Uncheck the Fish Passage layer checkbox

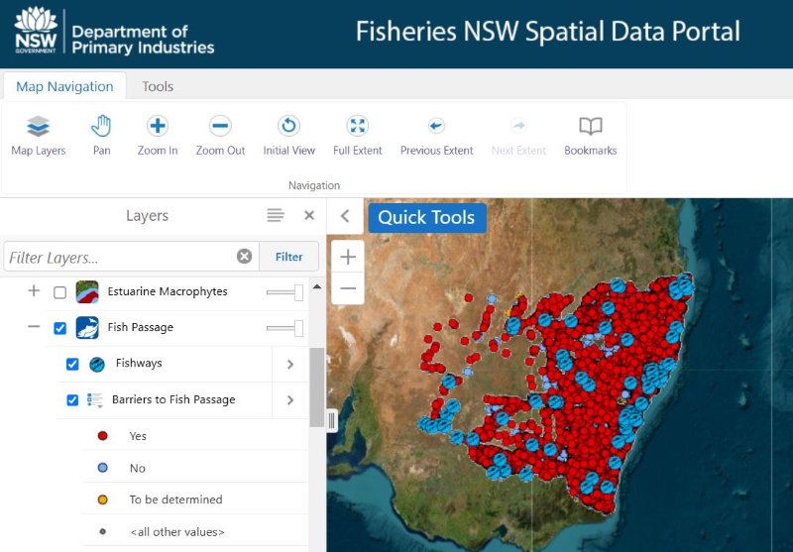tap(59, 328)
